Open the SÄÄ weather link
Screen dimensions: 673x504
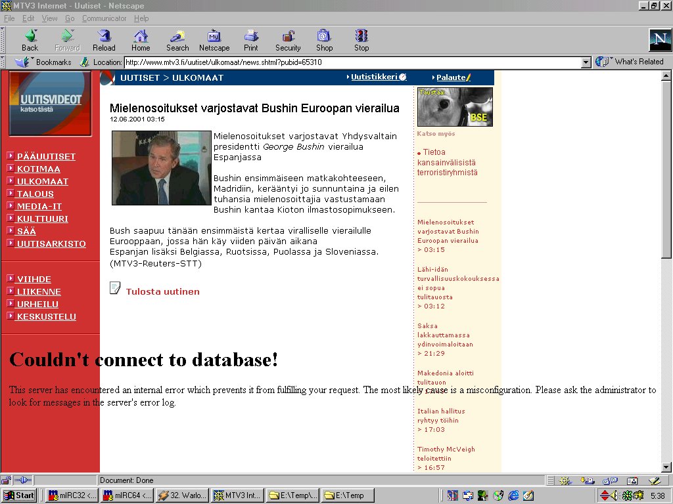coord(26,231)
